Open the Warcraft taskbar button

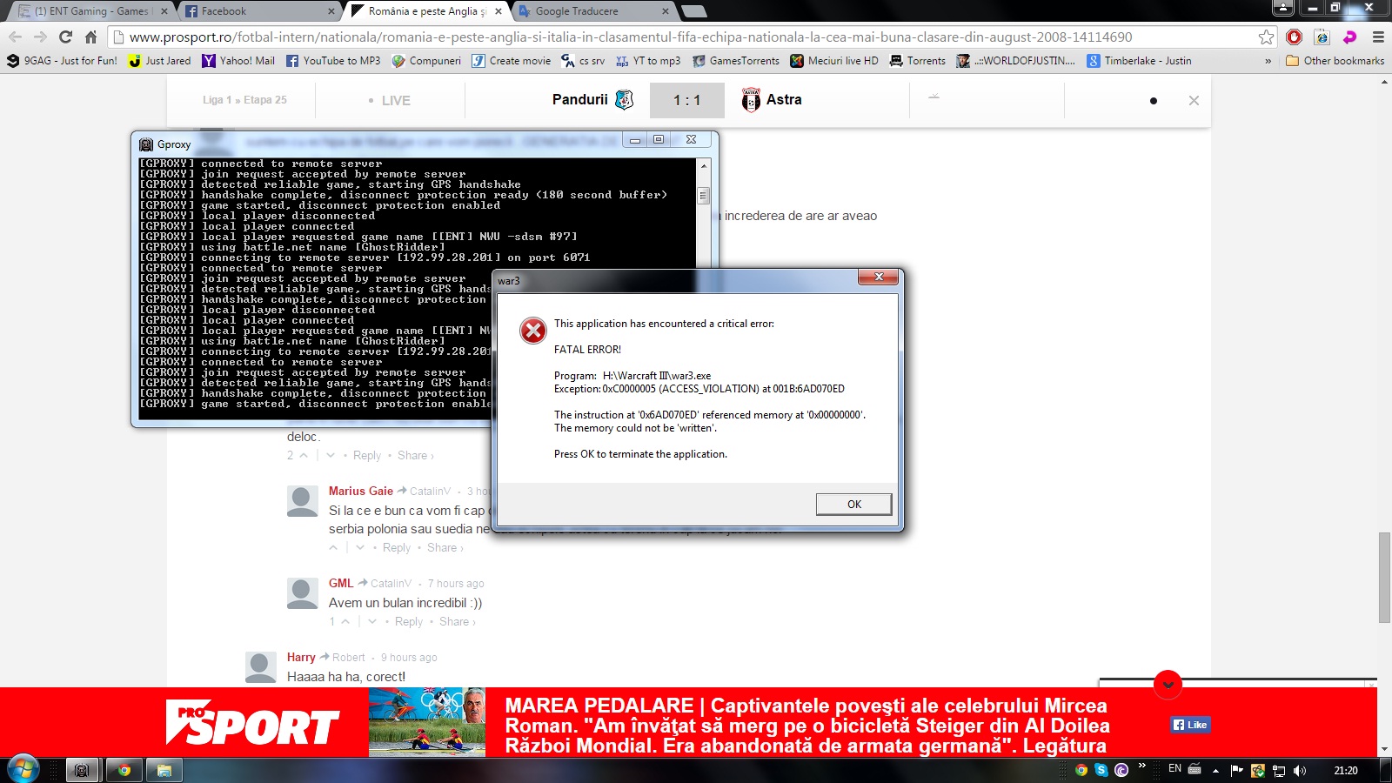(x=82, y=770)
